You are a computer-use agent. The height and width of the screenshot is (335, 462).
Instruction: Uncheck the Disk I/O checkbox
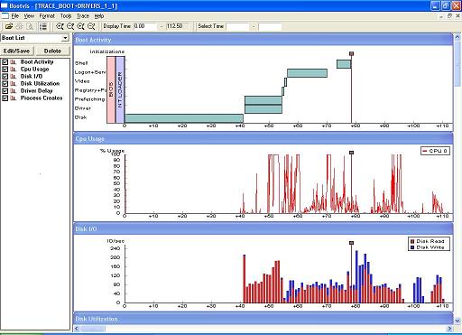tap(5, 77)
